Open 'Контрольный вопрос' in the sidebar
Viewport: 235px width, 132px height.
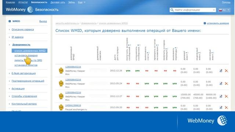24,104
